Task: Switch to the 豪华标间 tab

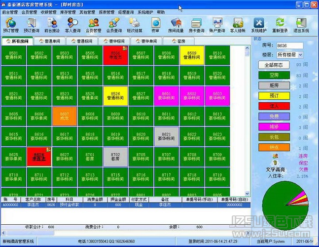Action: [x=114, y=41]
